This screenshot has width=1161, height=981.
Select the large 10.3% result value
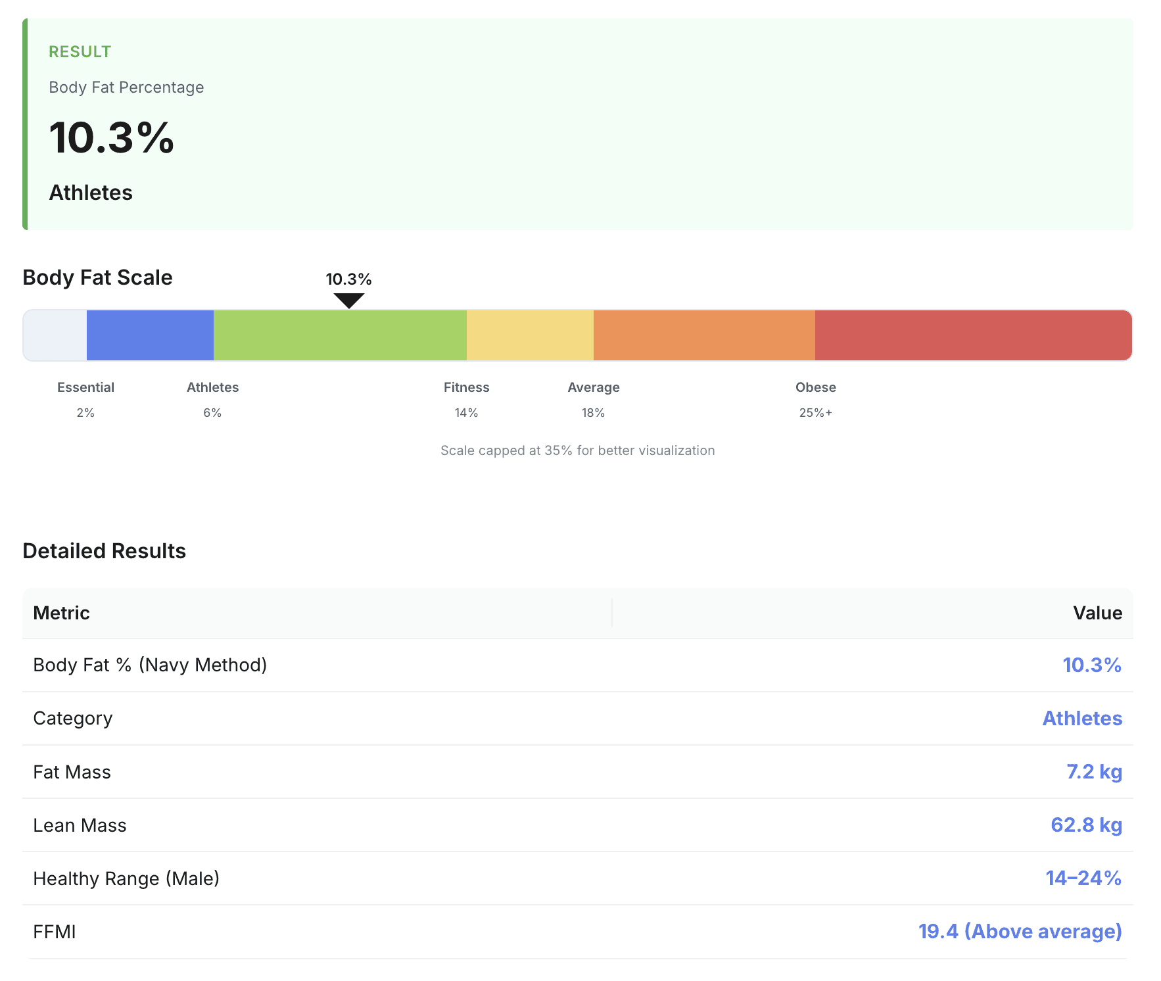pos(110,138)
